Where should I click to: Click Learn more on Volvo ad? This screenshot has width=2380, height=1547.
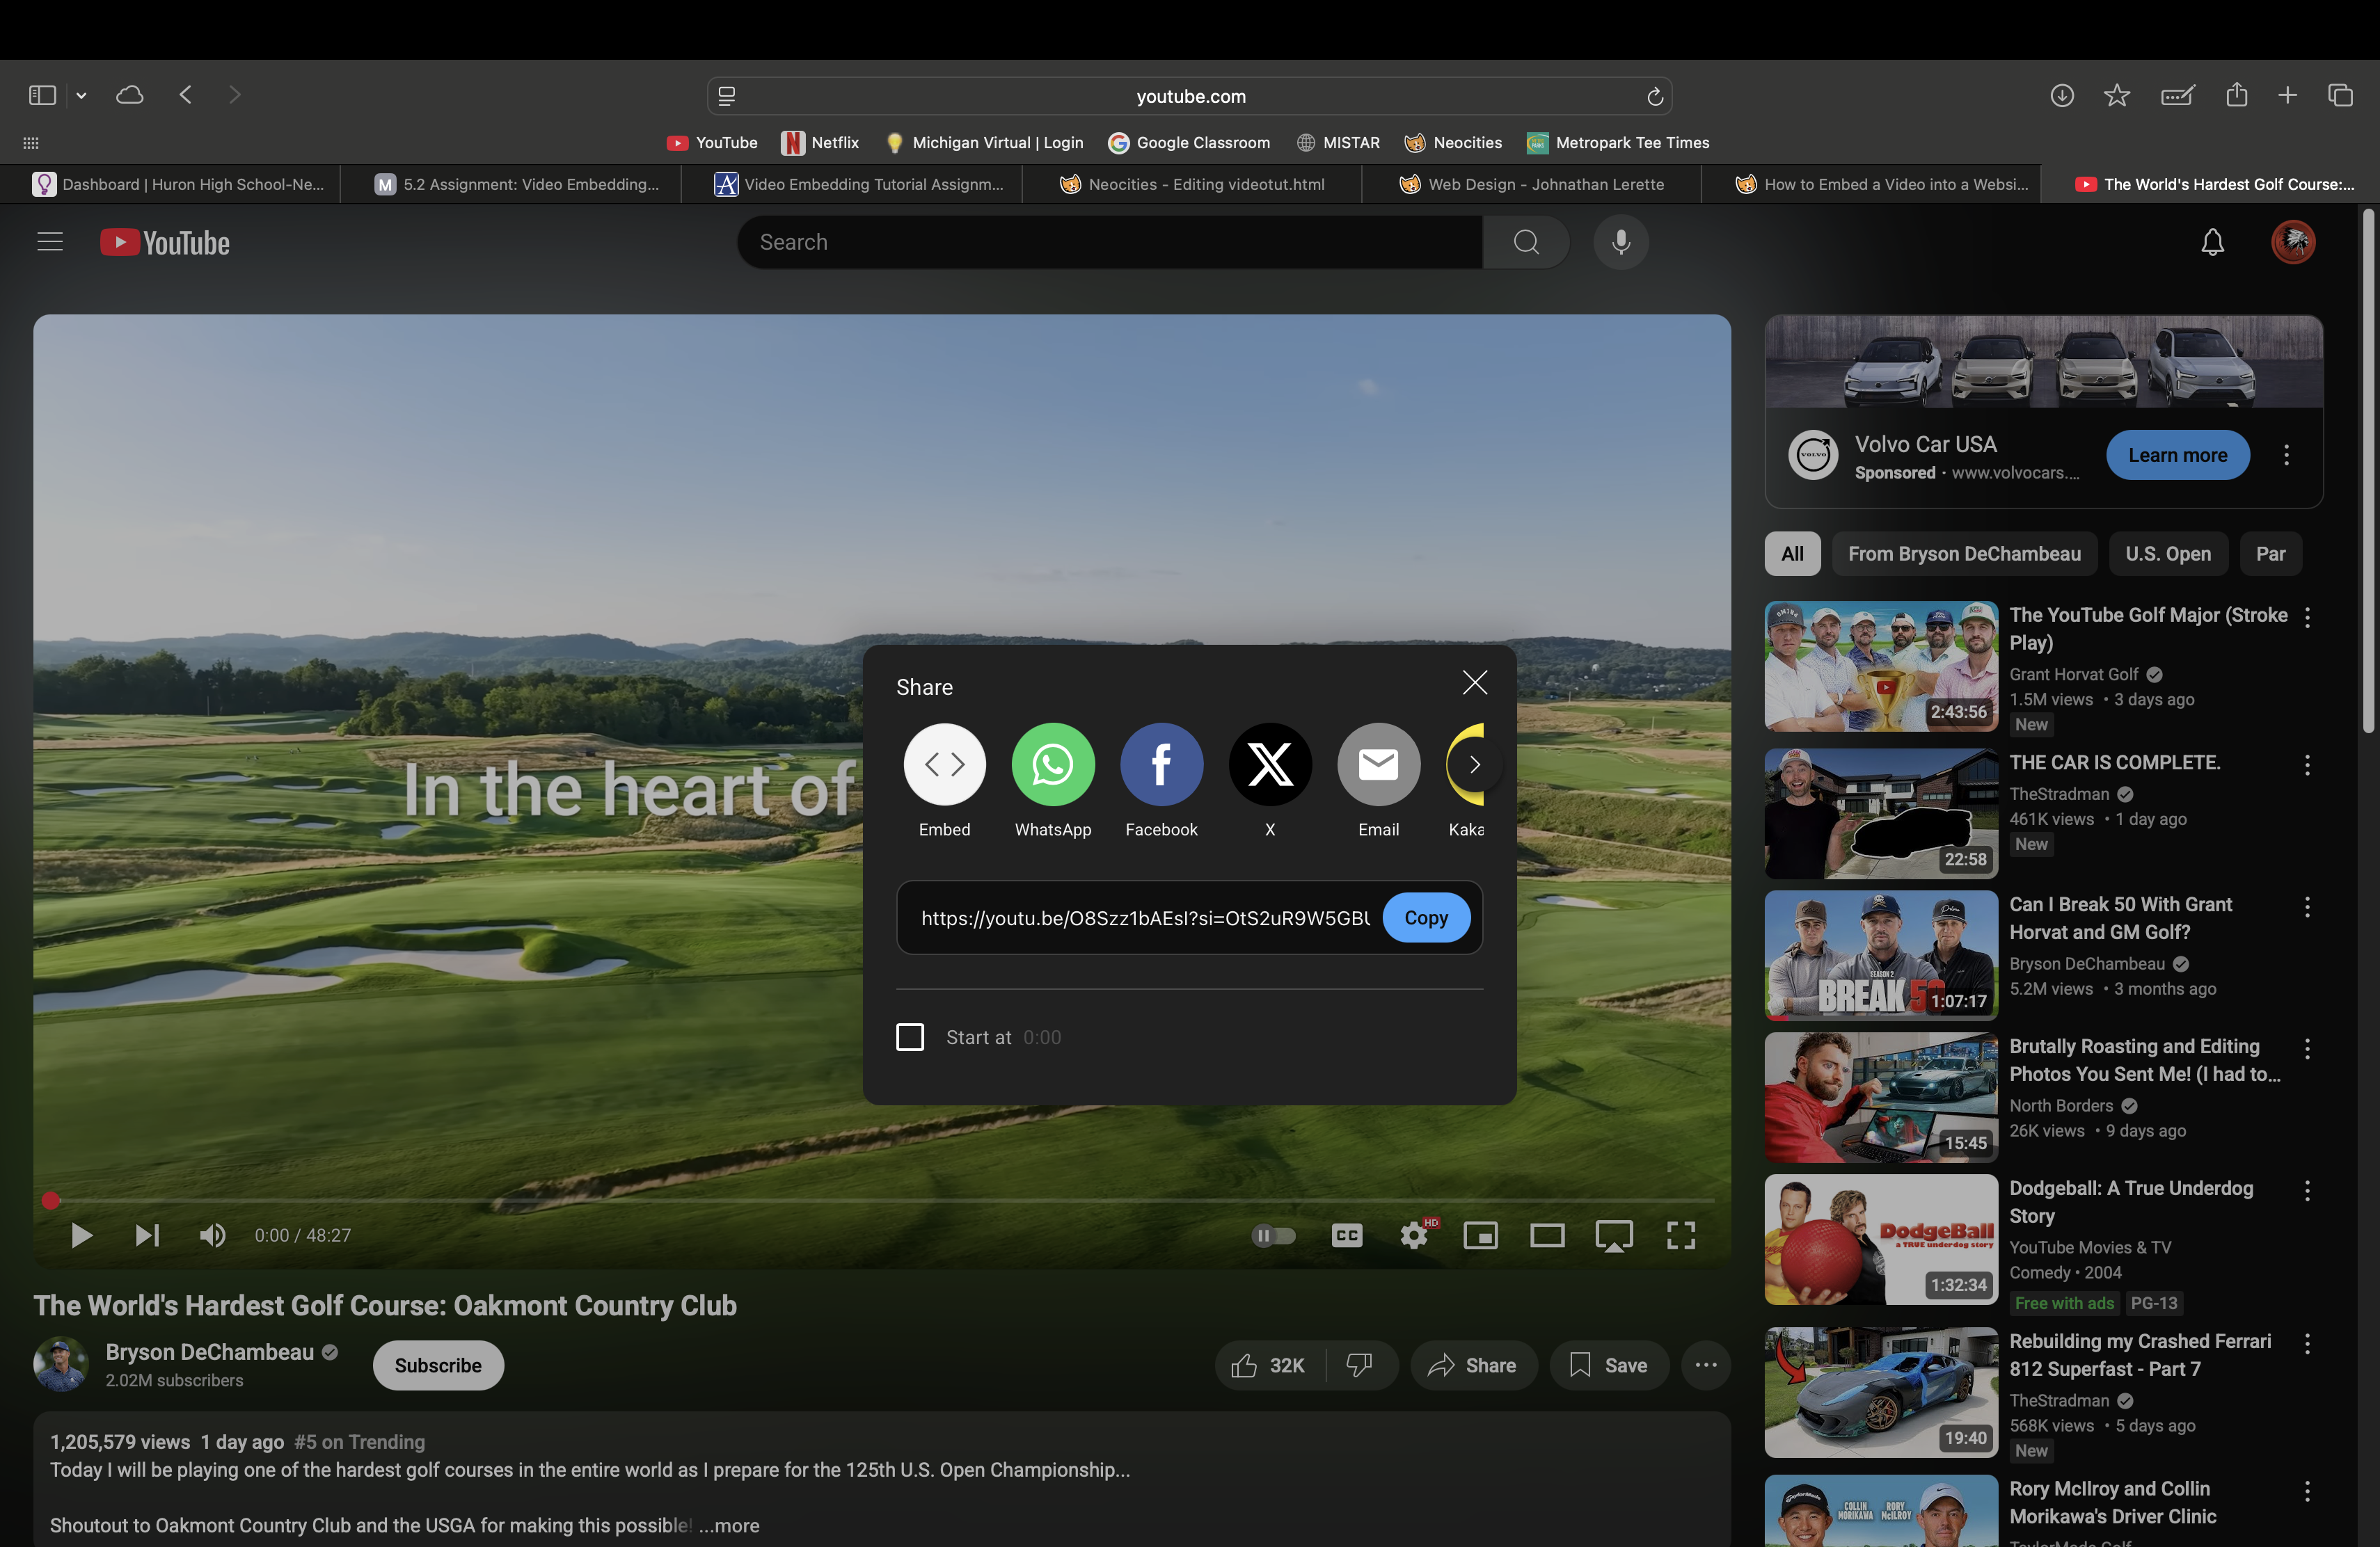[x=2177, y=455]
